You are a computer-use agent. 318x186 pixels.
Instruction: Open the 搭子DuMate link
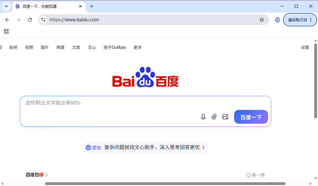115,47
